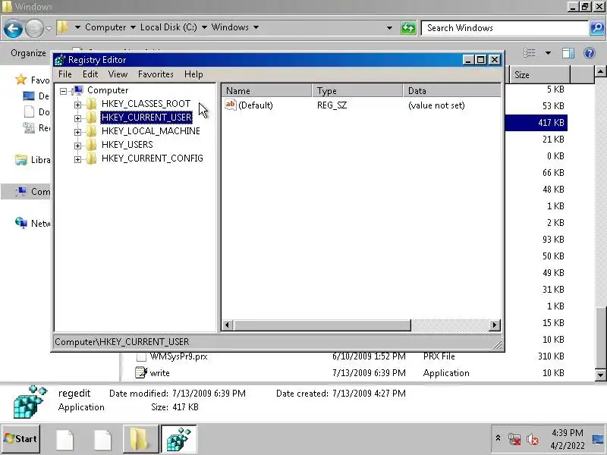Select the write application in Explorer
This screenshot has height=455, width=607.
159,373
